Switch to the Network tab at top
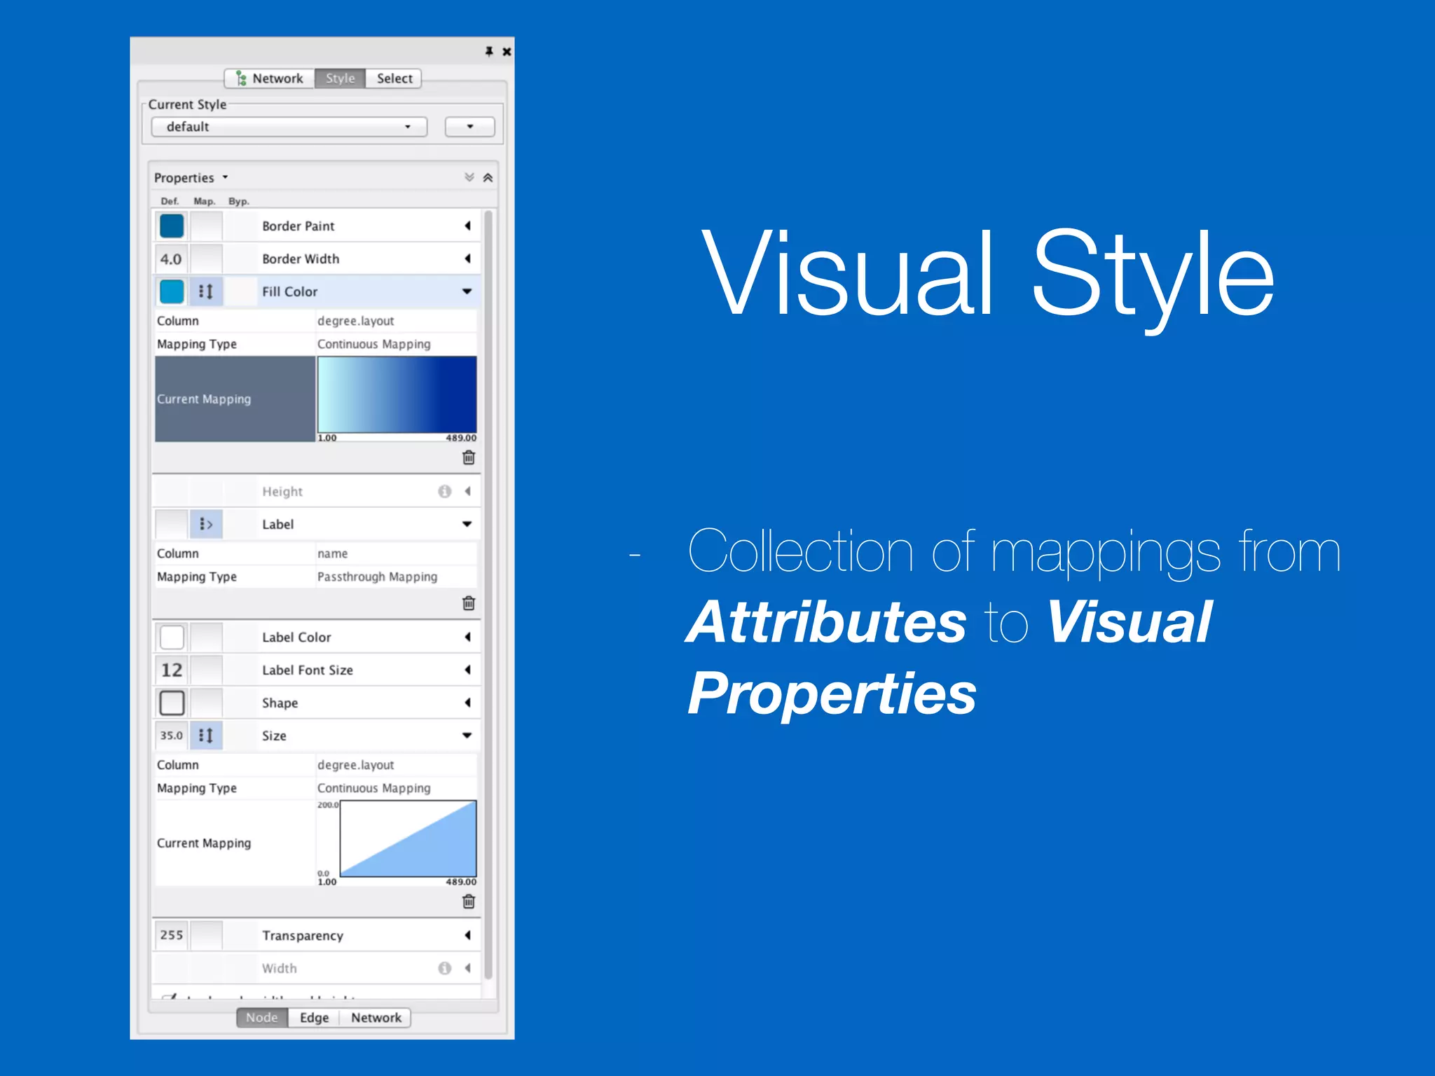This screenshot has width=1435, height=1076. click(x=270, y=78)
